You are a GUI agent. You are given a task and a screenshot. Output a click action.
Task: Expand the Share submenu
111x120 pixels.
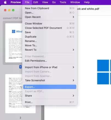50,96
